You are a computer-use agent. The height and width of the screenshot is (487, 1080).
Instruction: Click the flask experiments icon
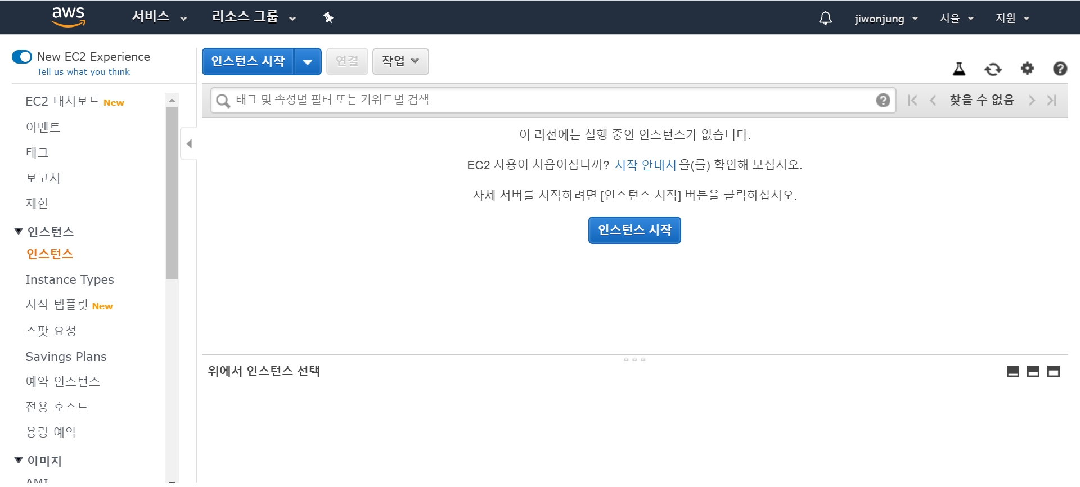[959, 69]
